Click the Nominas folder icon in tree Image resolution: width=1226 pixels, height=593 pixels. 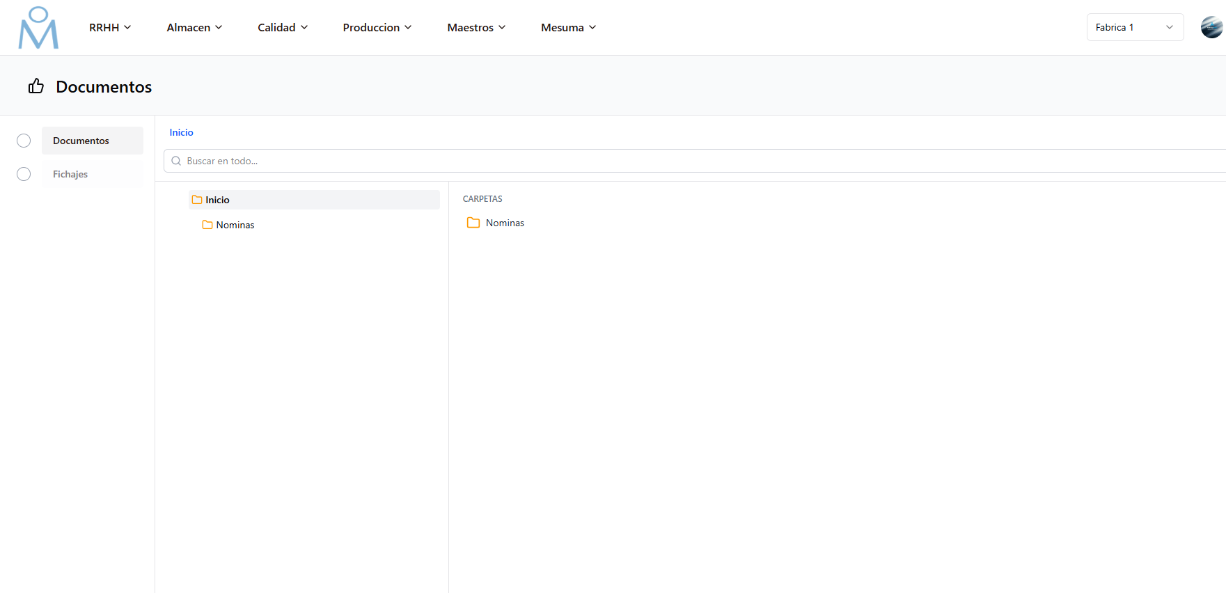tap(207, 225)
